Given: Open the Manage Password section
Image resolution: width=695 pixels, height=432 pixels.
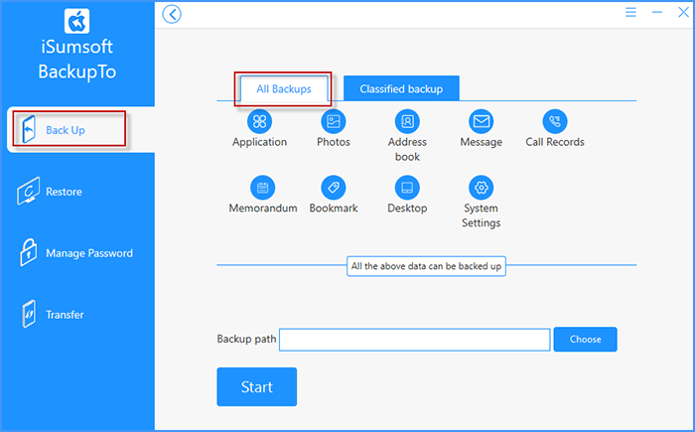Looking at the screenshot, I should pyautogui.click(x=77, y=253).
